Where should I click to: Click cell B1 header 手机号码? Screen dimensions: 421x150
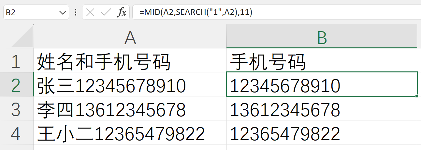coord(322,61)
